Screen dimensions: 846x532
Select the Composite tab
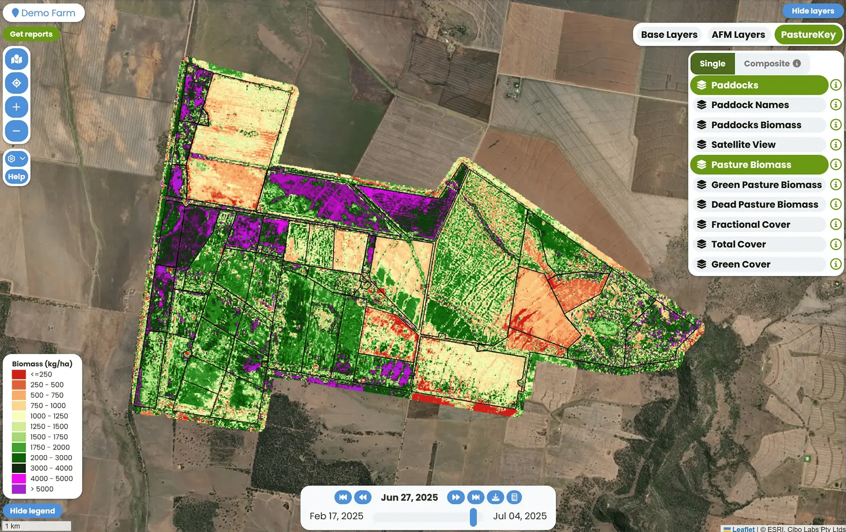771,63
